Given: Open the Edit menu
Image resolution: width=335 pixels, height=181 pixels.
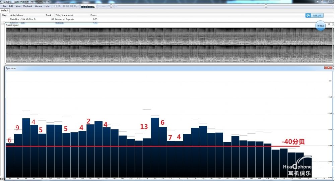Looking at the screenshot, I should [x=11, y=6].
